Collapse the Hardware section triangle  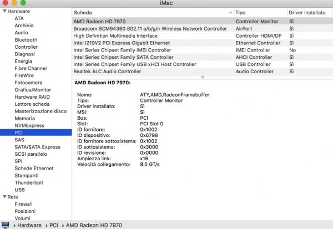(4, 11)
